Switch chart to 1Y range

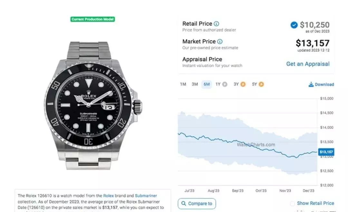click(218, 84)
